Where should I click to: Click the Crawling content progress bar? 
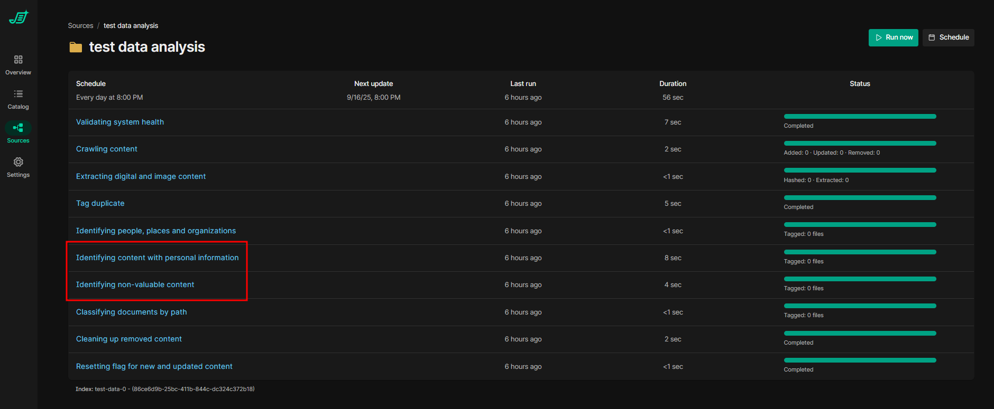[x=860, y=144]
